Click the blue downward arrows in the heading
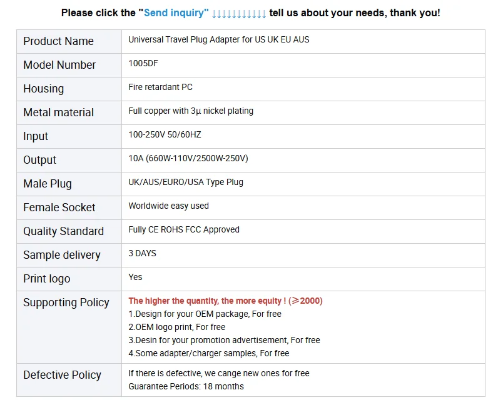The image size is (498, 400). click(239, 14)
